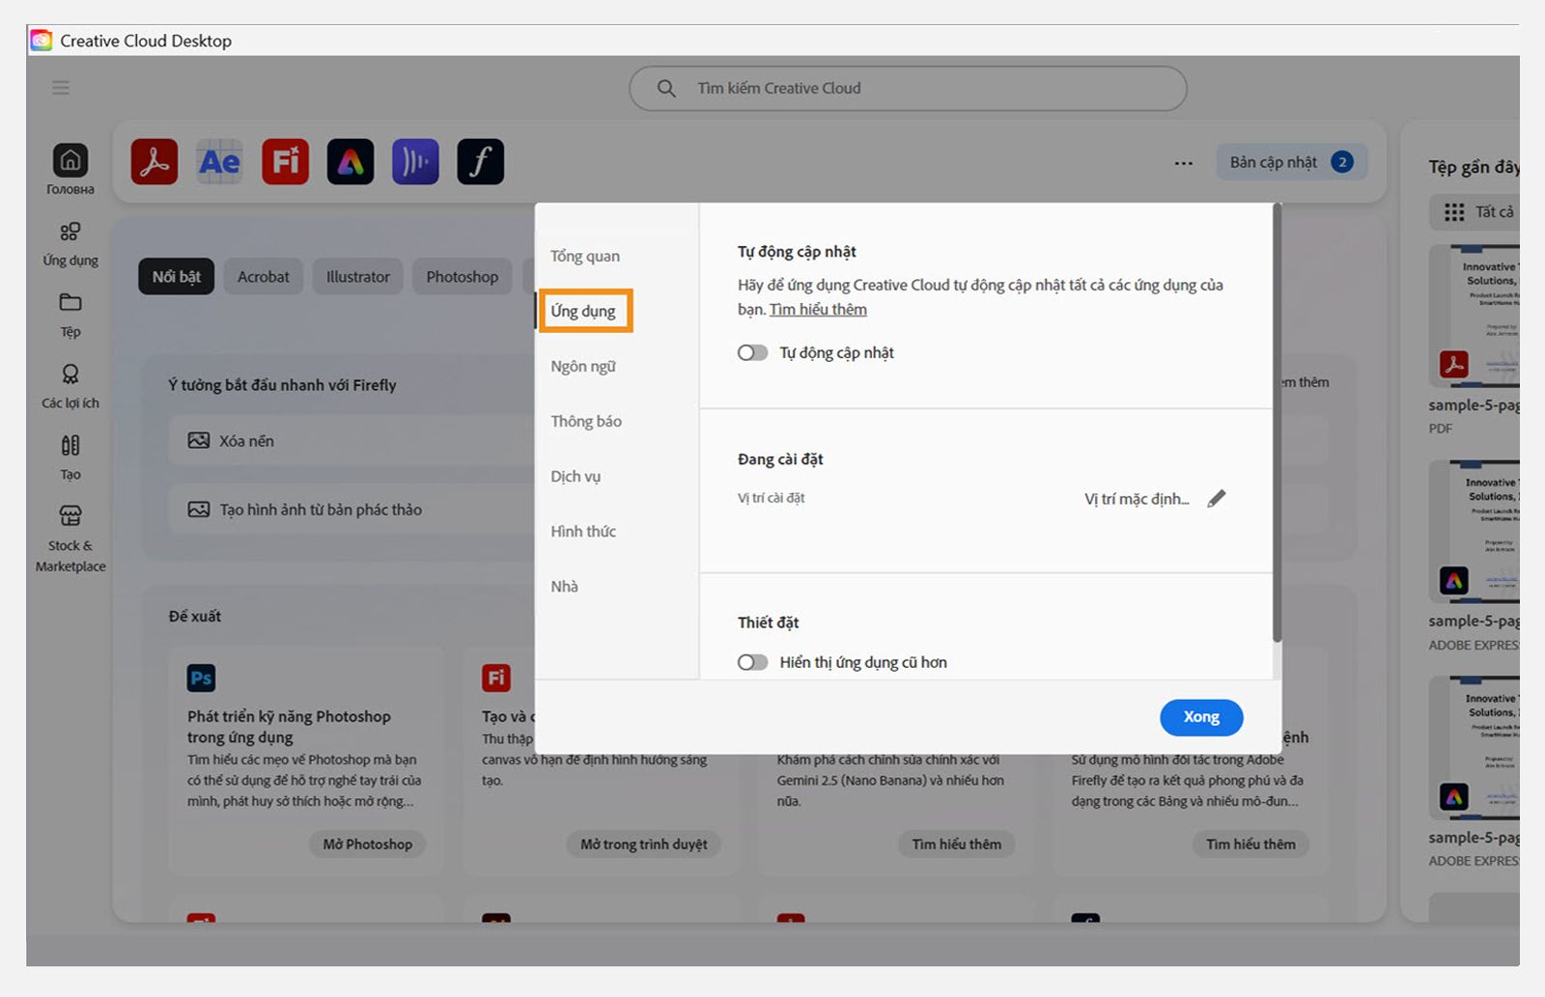The image size is (1545, 997).
Task: Select Tạo hình ảnh từ bản phác thảo
Action: (352, 510)
